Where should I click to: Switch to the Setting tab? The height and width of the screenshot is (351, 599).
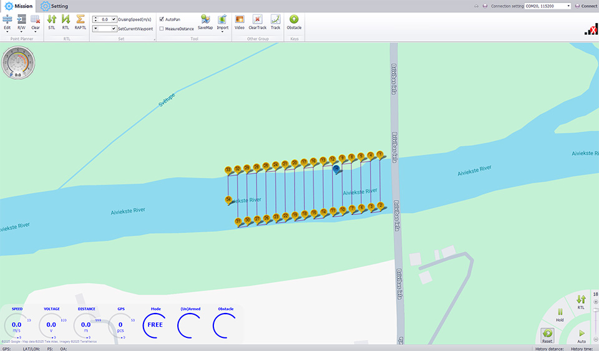[55, 6]
